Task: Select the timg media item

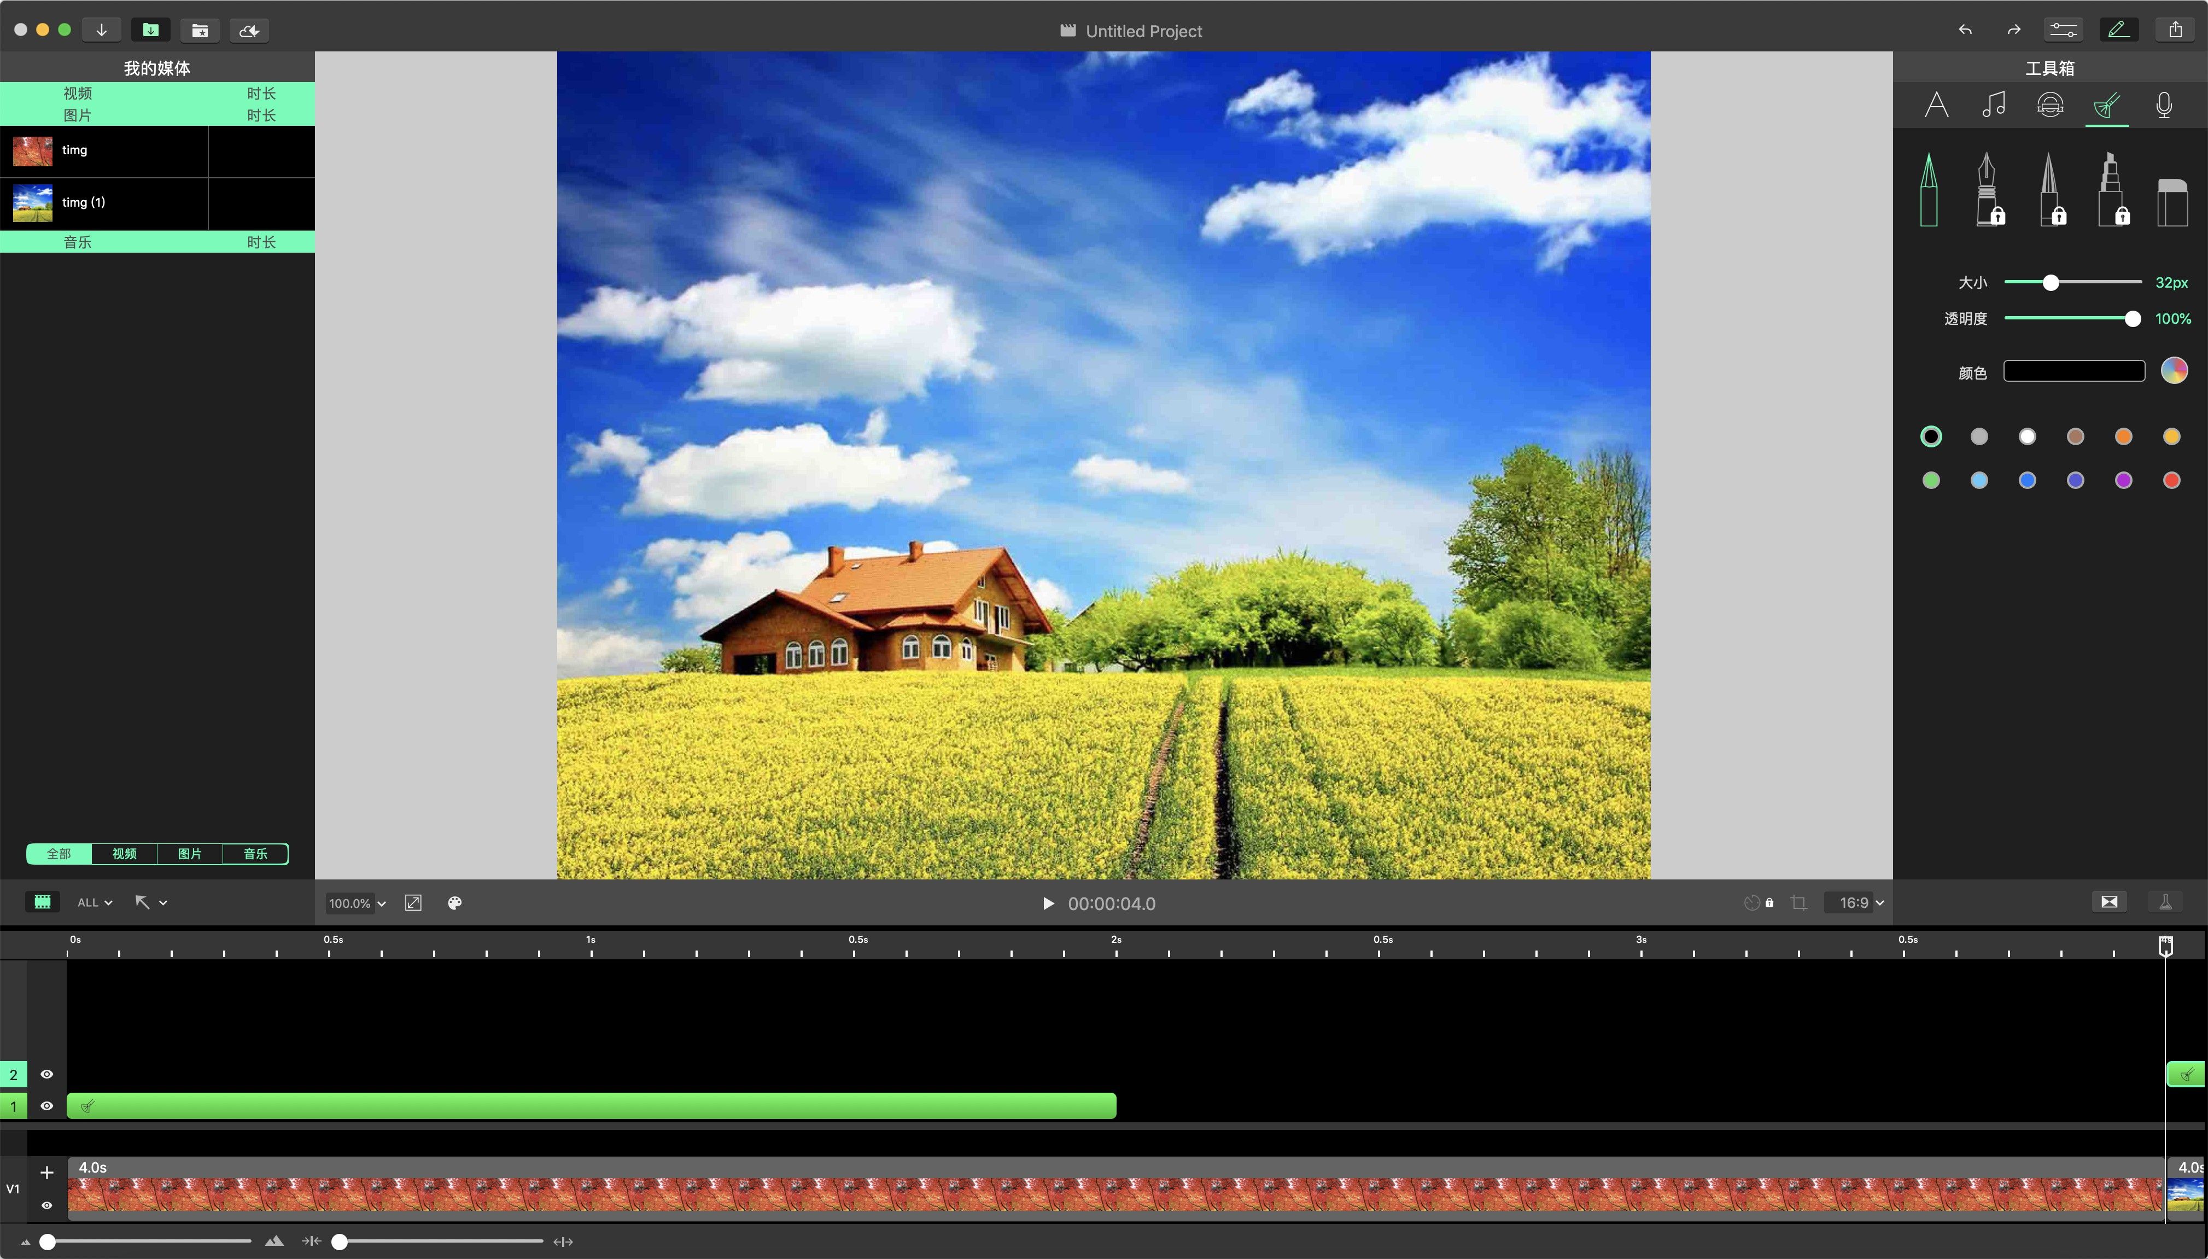Action: coord(156,151)
